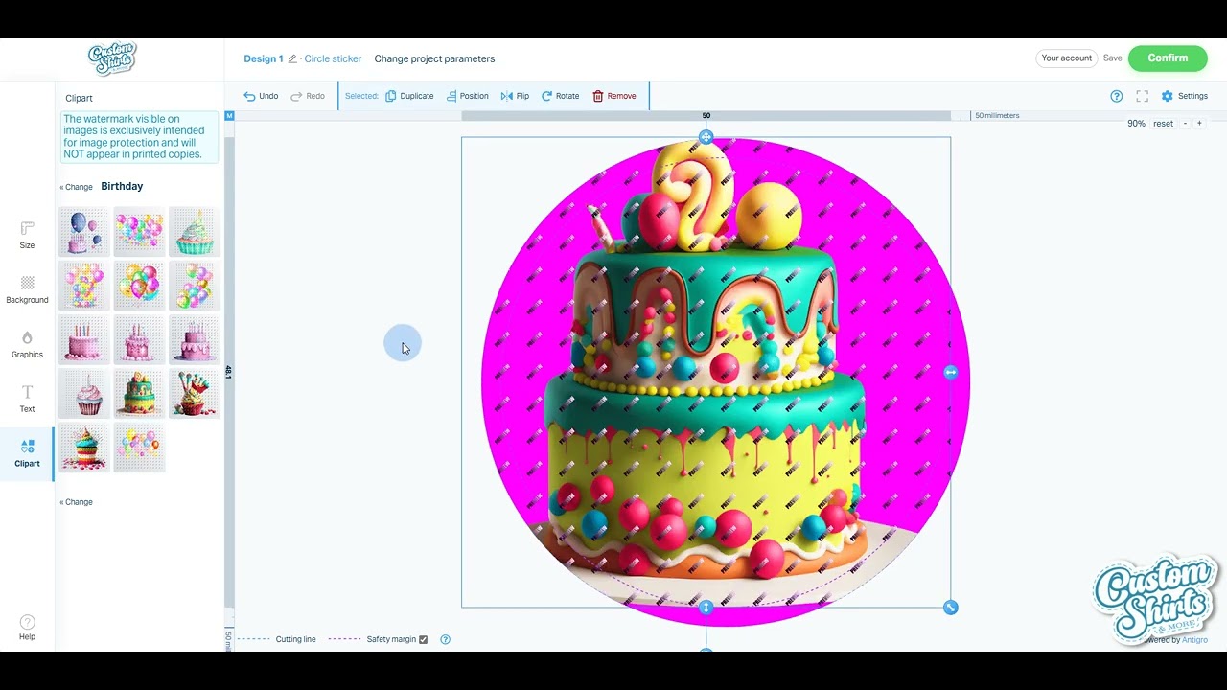This screenshot has height=690, width=1227.
Task: Click Change link beside Birthday heading
Action: pyautogui.click(x=77, y=187)
